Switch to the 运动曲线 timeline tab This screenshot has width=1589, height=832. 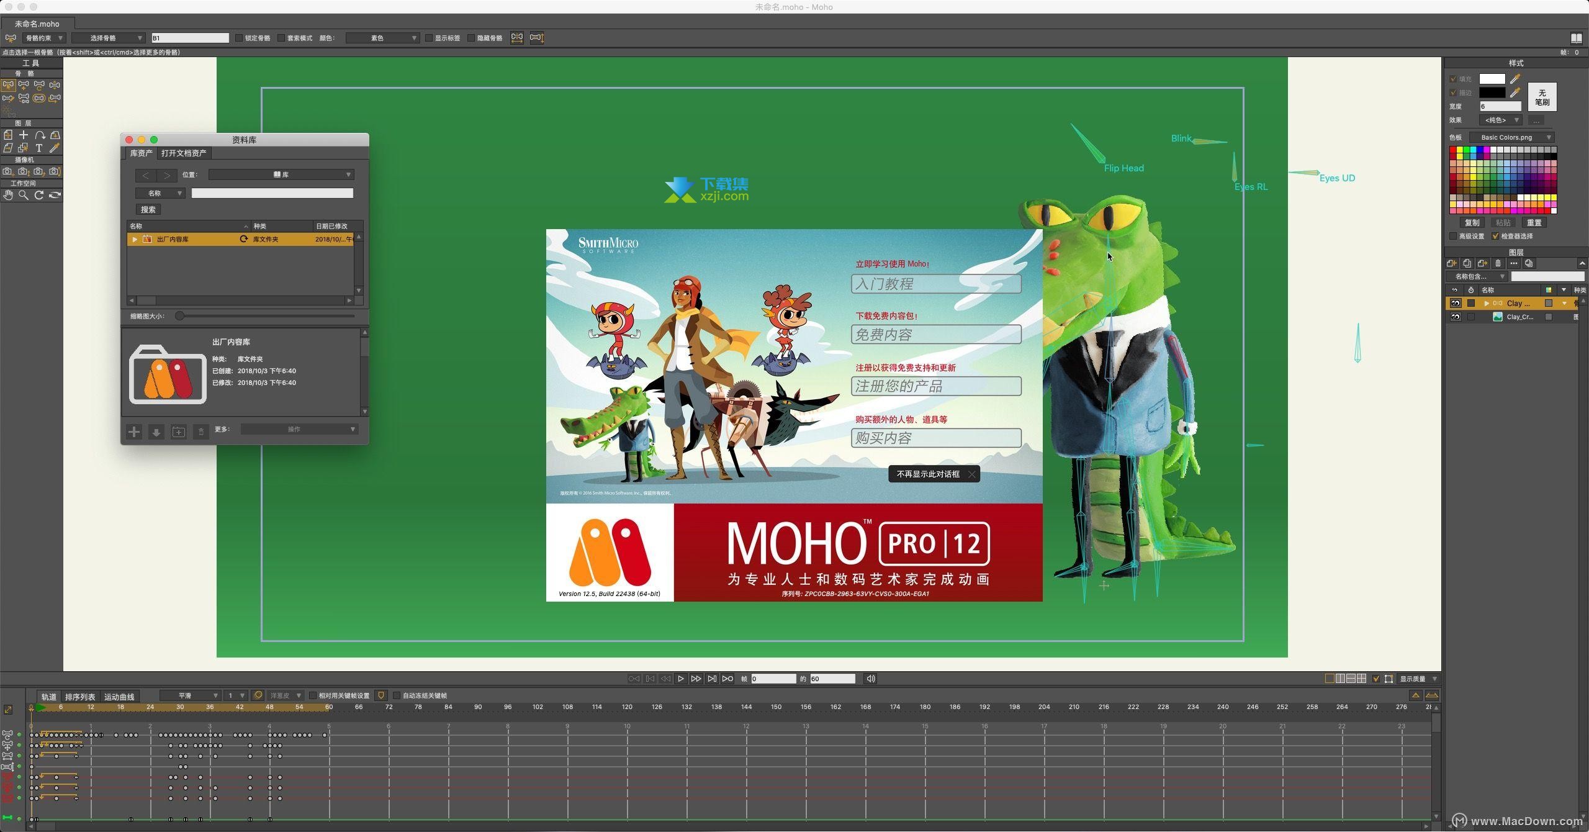click(x=119, y=697)
